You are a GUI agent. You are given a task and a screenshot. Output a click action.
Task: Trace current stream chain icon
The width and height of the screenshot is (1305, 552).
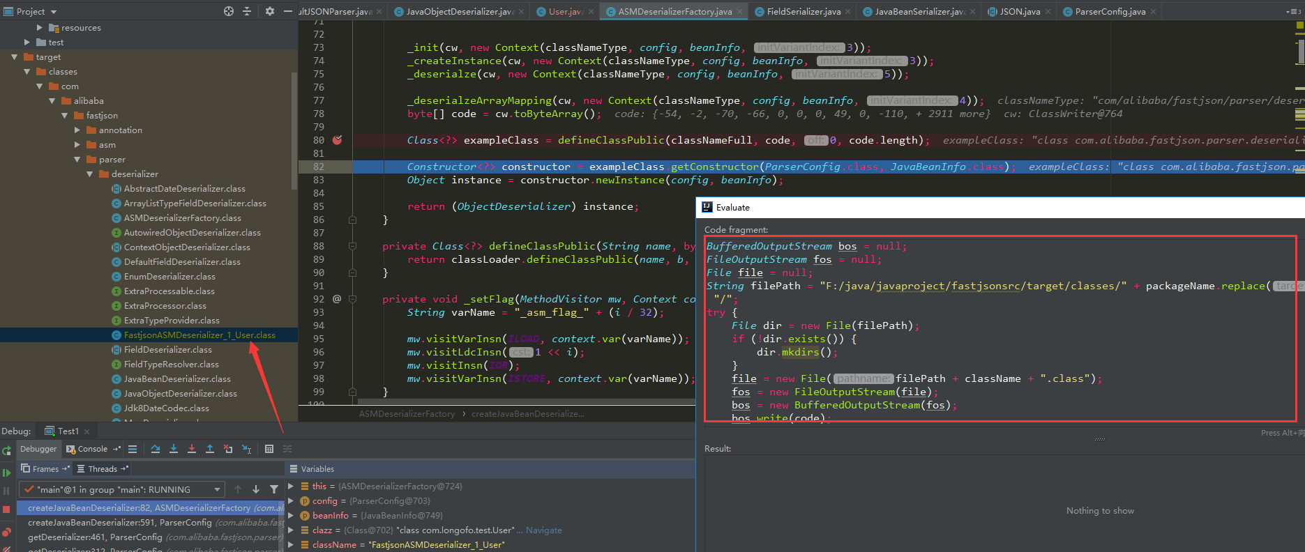pyautogui.click(x=287, y=449)
